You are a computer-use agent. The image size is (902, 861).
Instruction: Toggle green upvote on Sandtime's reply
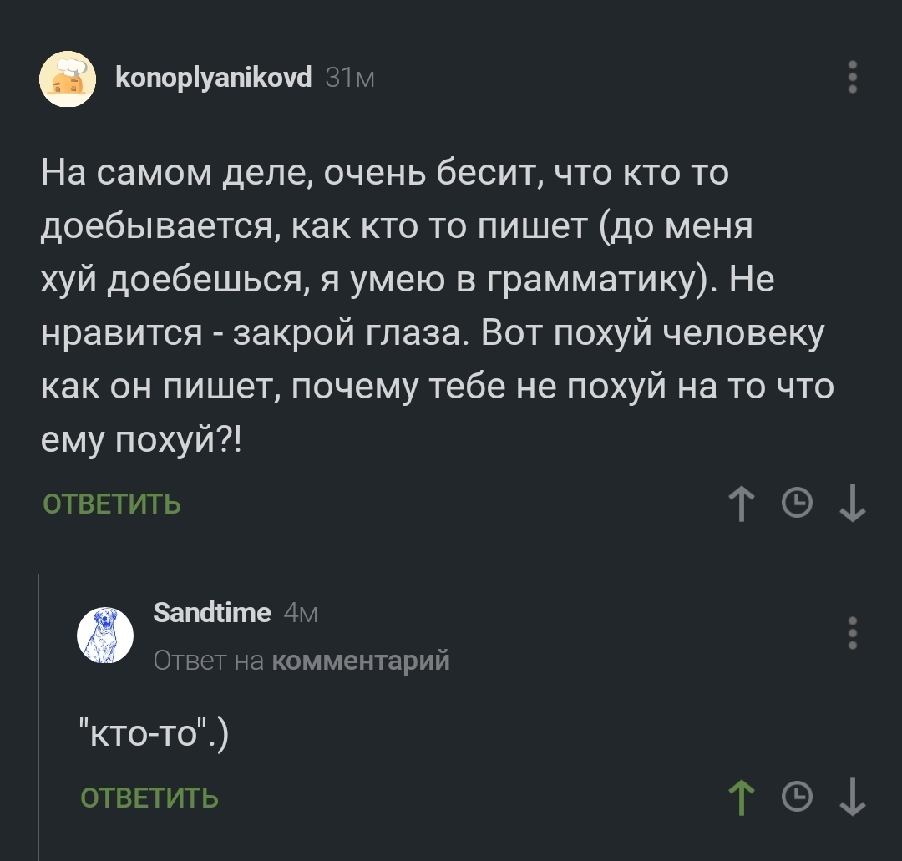(741, 798)
